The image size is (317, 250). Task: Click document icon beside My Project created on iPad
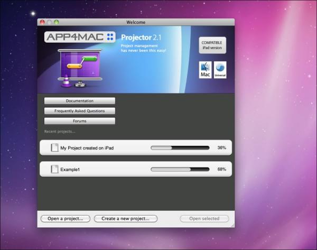54,147
